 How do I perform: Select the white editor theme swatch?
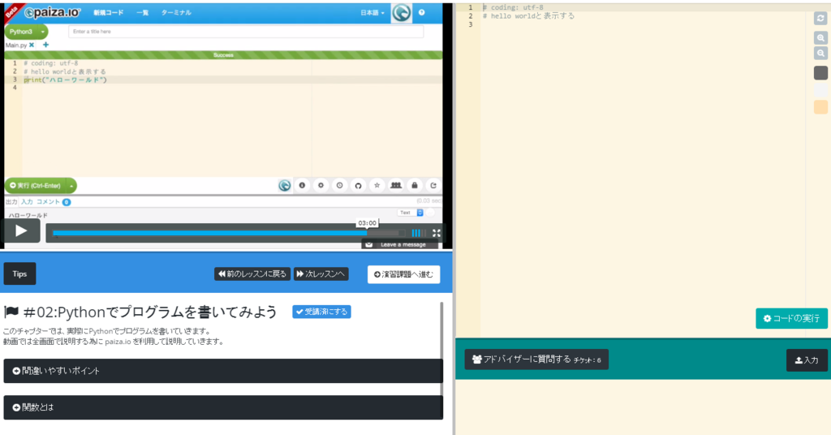(820, 89)
